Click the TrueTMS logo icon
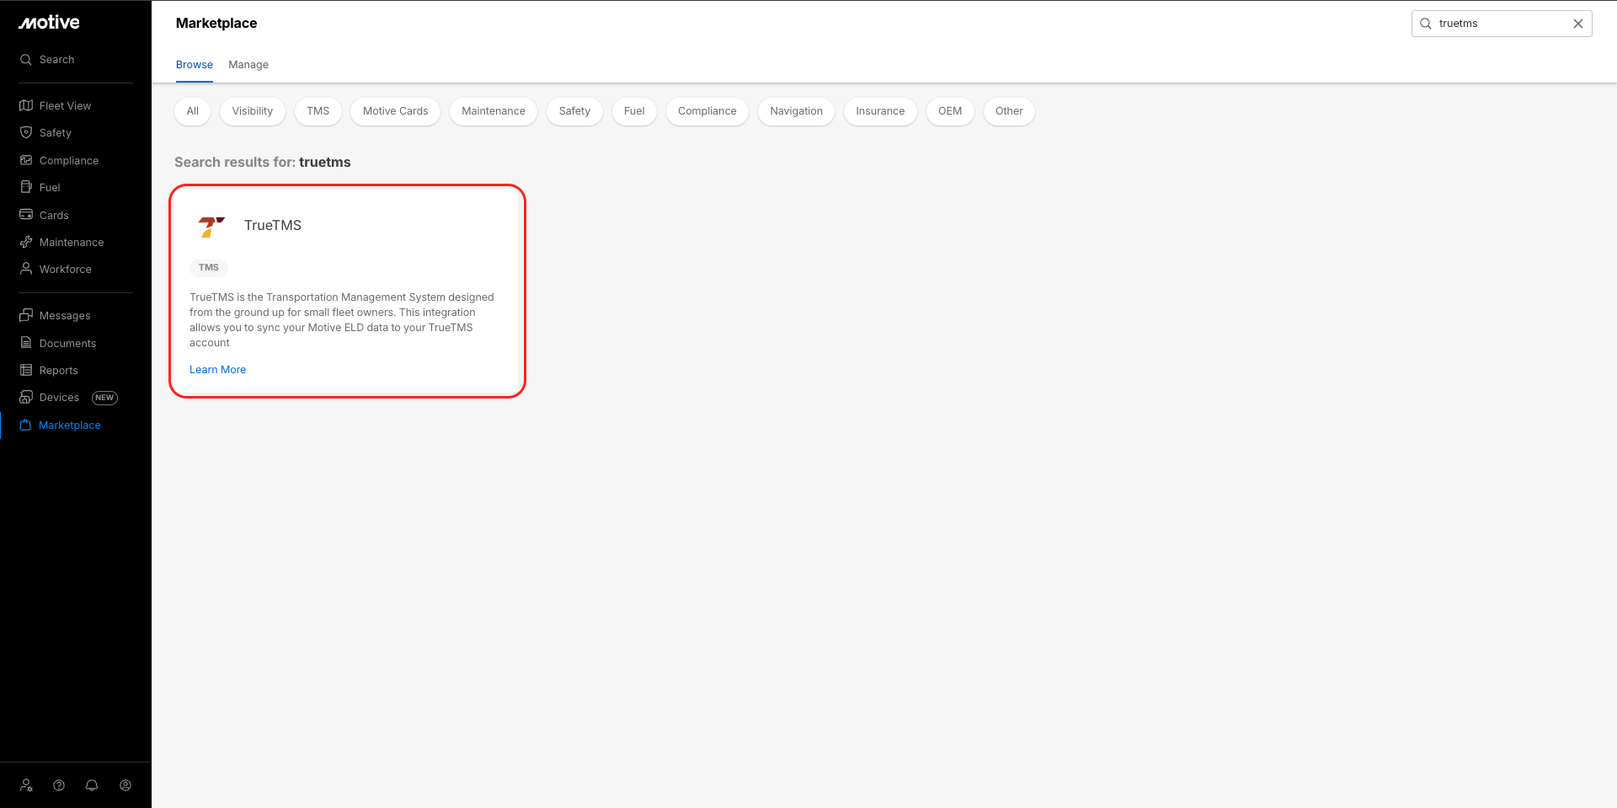This screenshot has width=1617, height=808. click(x=211, y=227)
